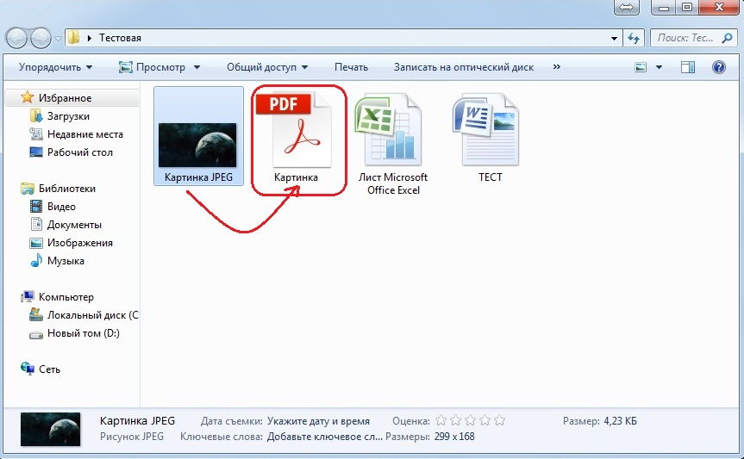Click Рисунок JPEG type text
This screenshot has width=744, height=459.
click(x=131, y=437)
